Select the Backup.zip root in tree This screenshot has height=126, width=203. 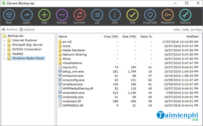13,36
